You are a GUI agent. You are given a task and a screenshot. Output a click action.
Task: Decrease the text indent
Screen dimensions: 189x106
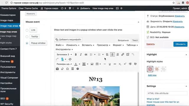[130, 64]
